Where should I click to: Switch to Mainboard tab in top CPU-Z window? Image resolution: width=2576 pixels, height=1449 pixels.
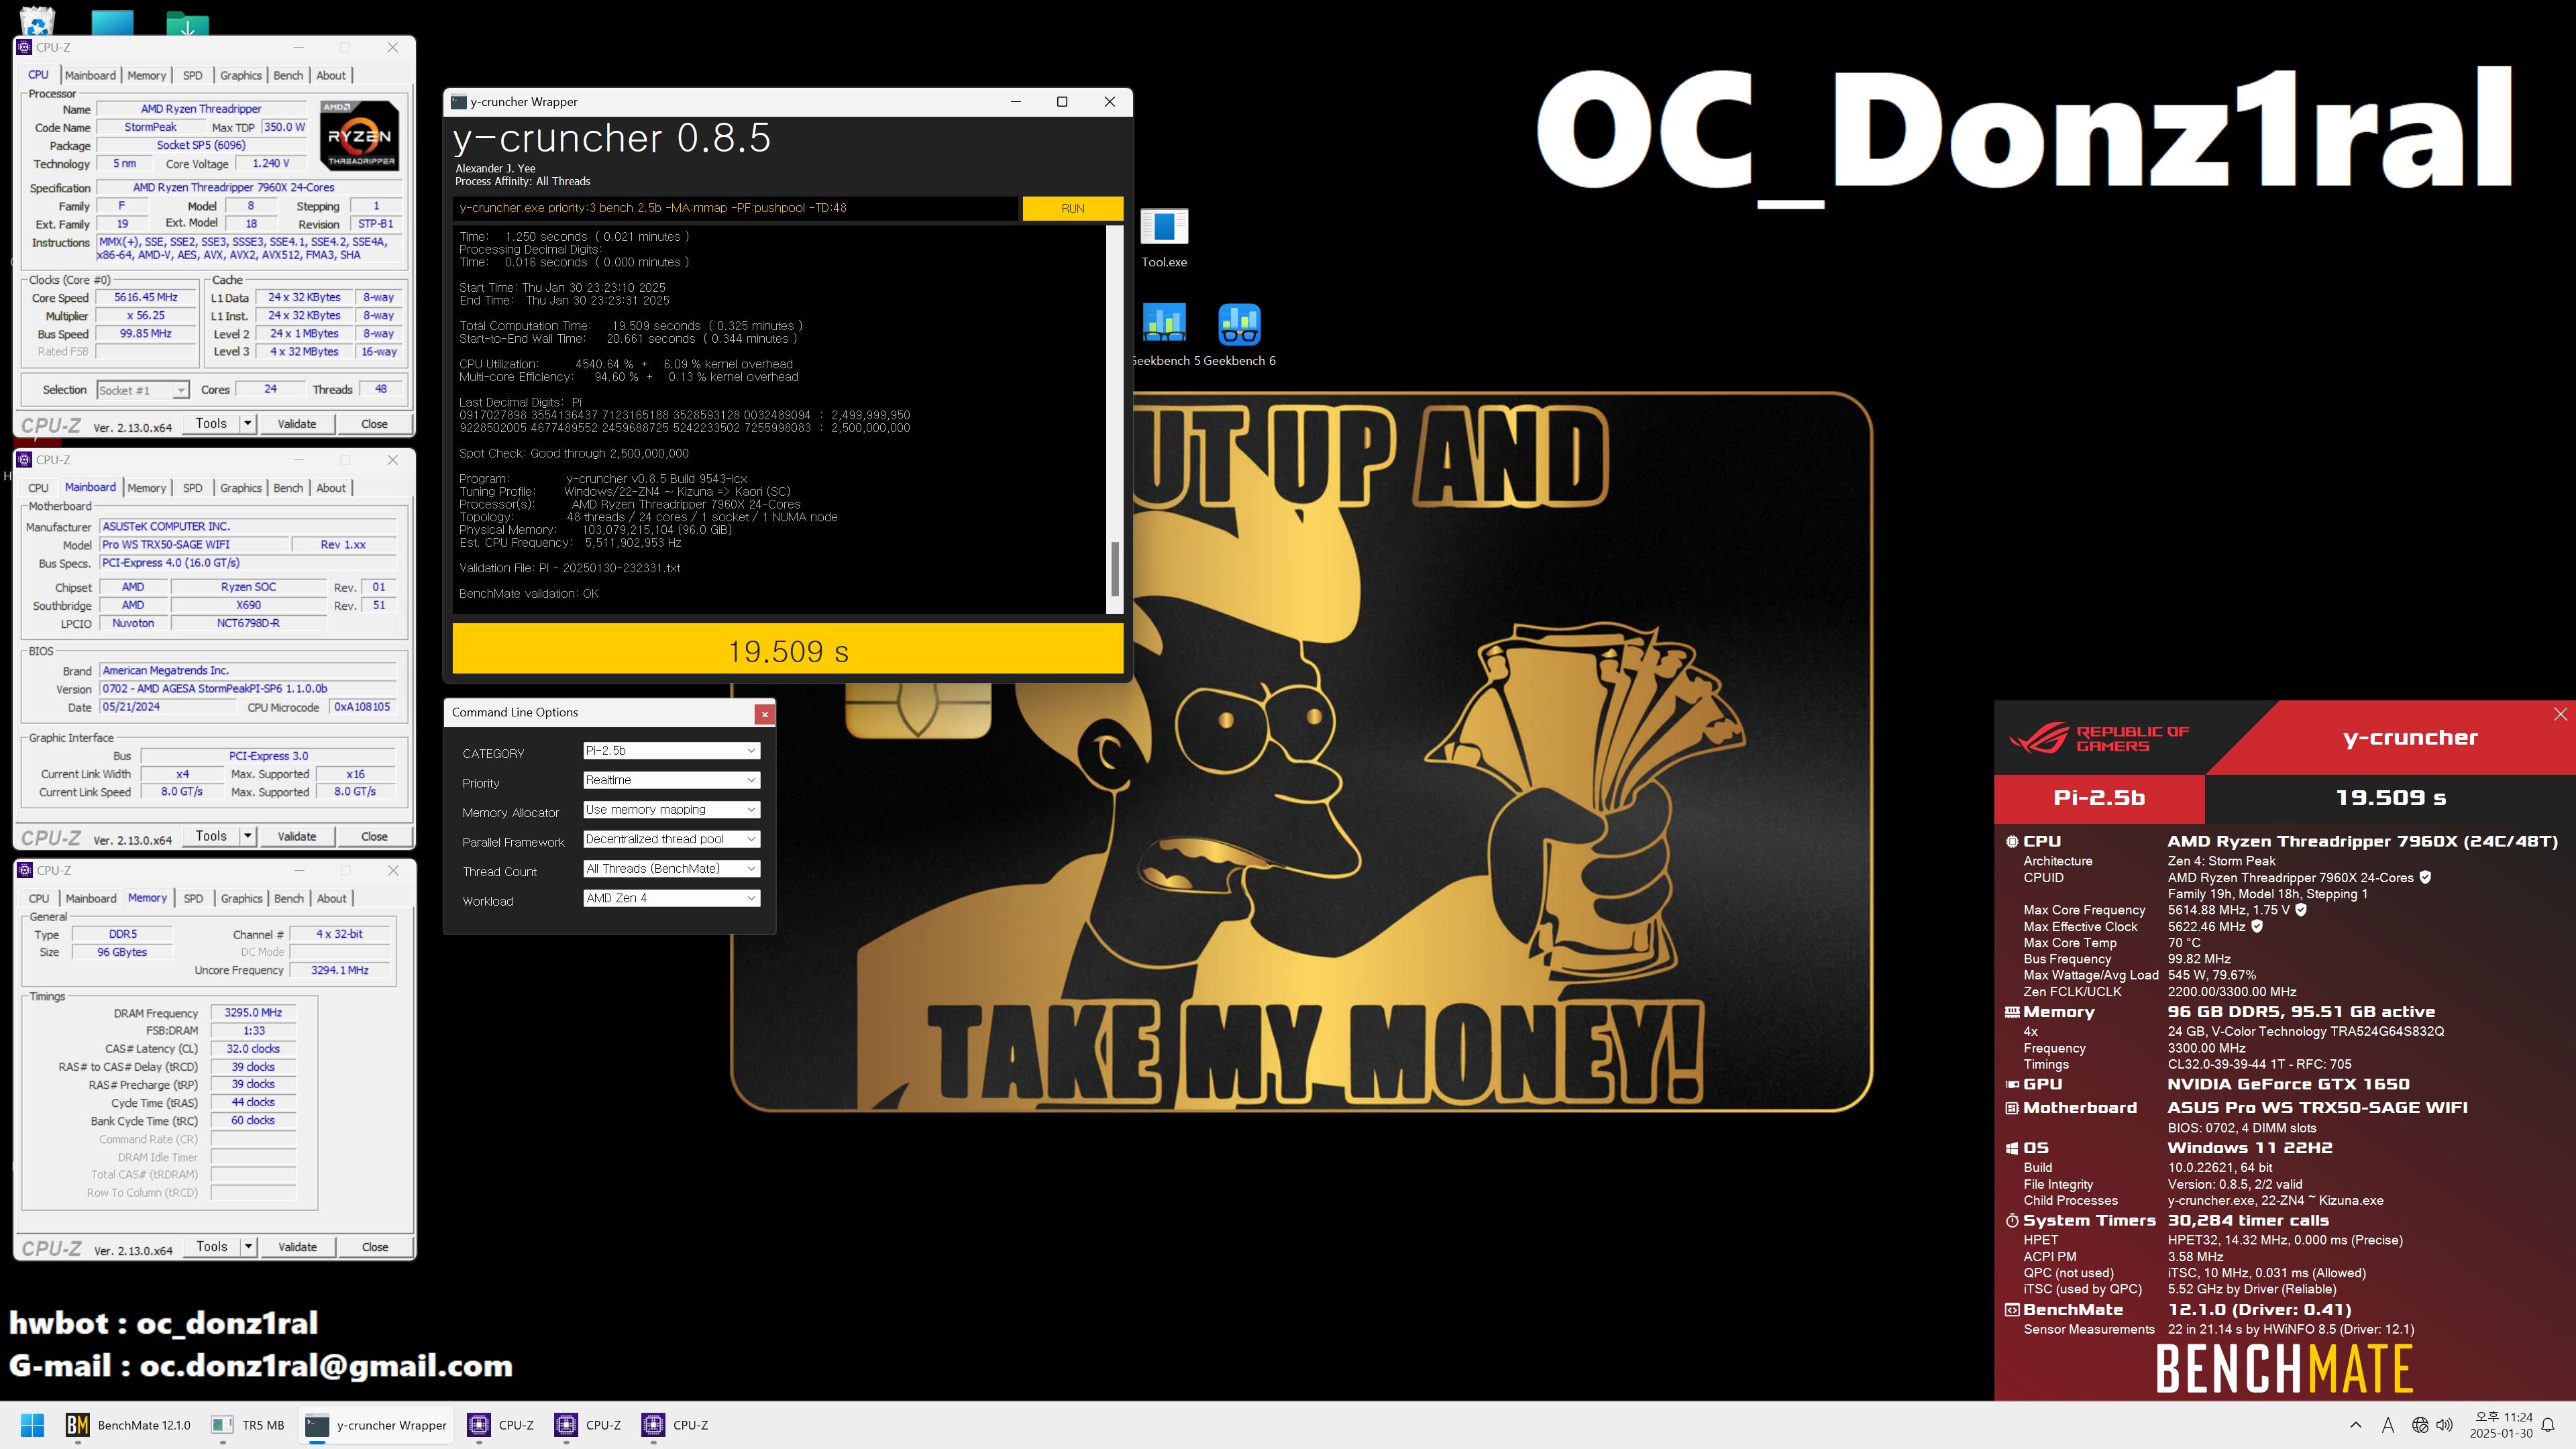pos(90,75)
